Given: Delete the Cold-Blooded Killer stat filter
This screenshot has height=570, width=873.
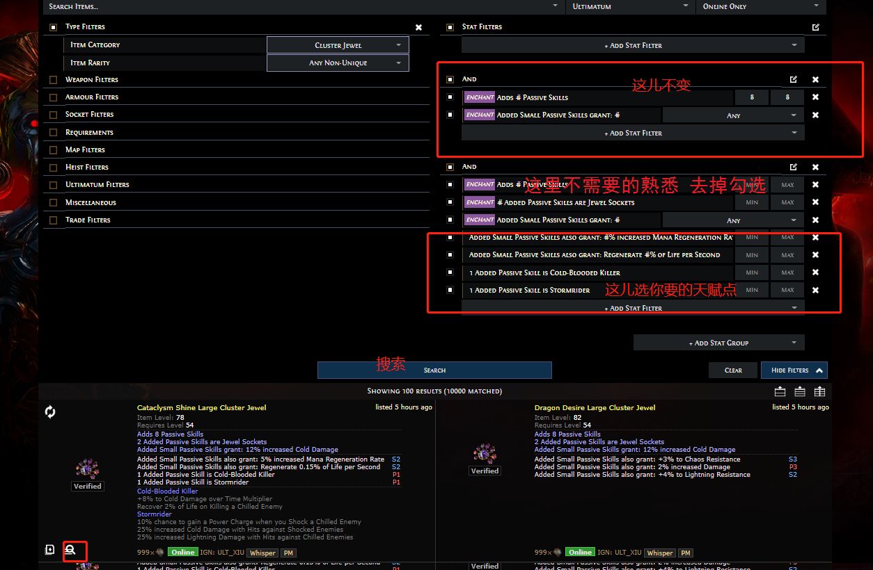Looking at the screenshot, I should tap(815, 272).
